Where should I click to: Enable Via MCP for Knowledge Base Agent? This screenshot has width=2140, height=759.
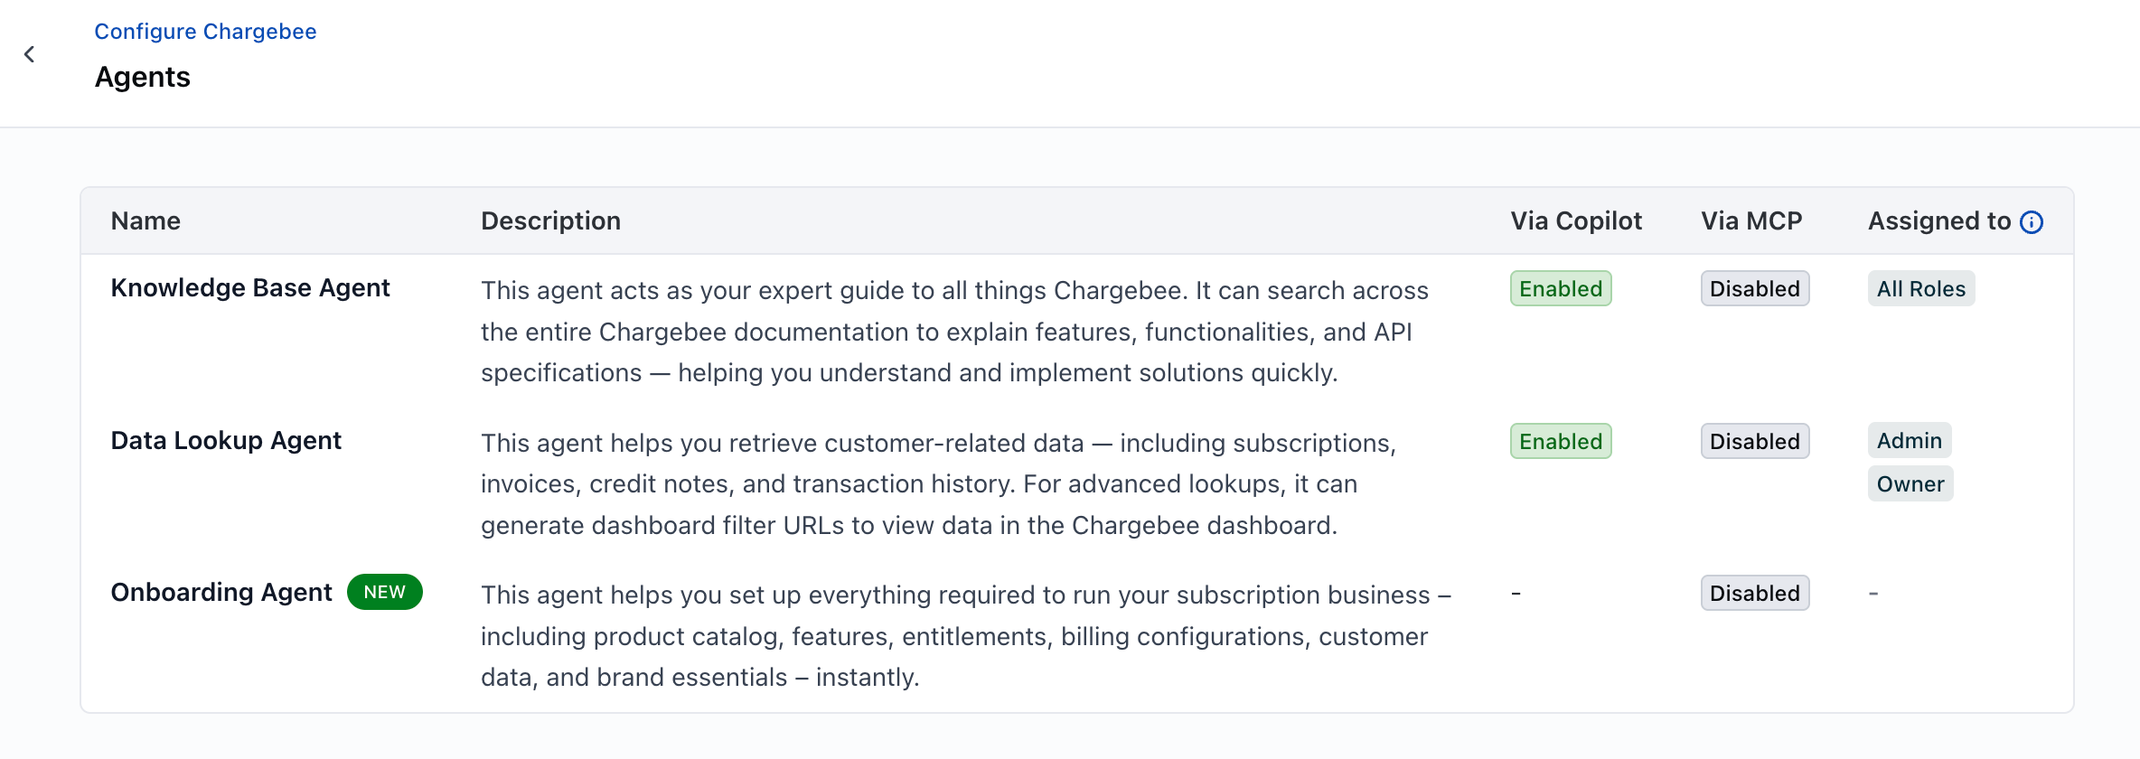(x=1754, y=288)
